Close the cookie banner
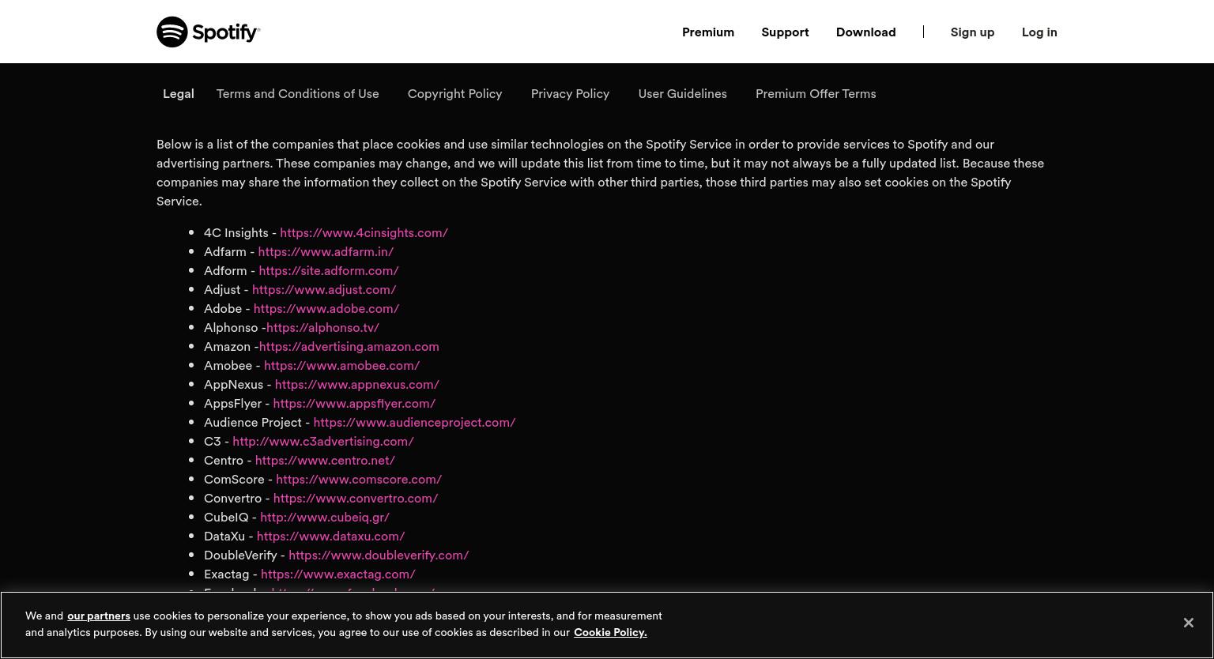 point(1188,623)
